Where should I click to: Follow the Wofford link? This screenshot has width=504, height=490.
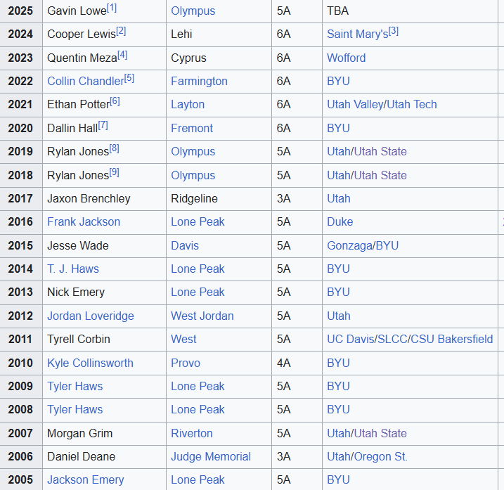(346, 58)
